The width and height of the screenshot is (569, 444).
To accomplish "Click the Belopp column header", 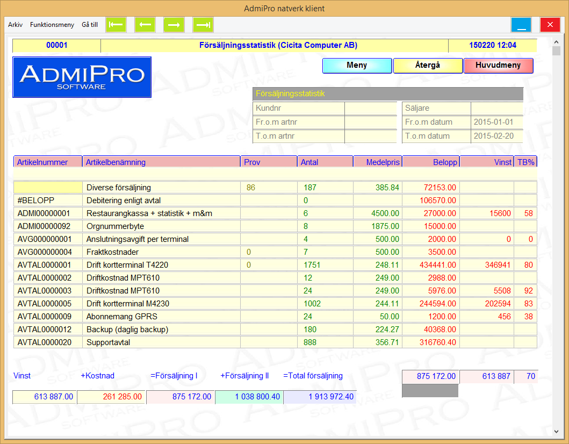I will coord(430,162).
